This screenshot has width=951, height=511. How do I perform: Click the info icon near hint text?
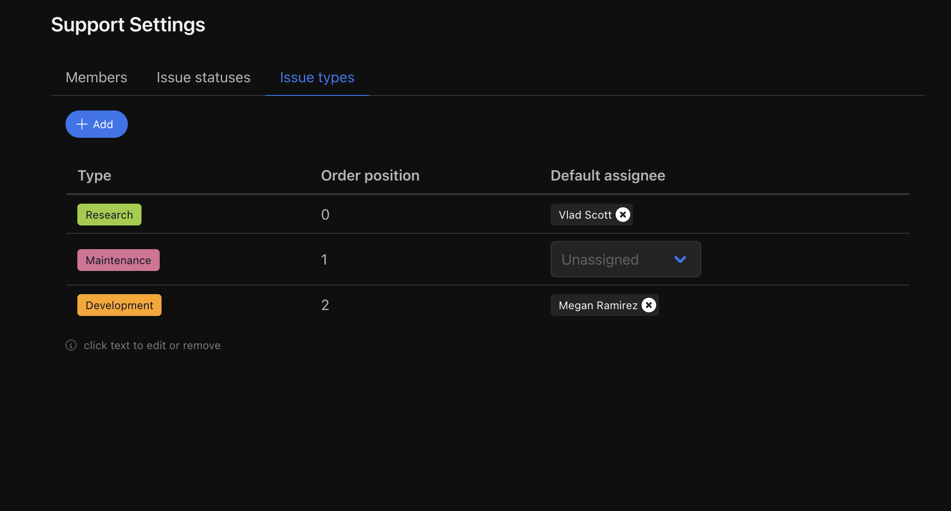pos(71,345)
